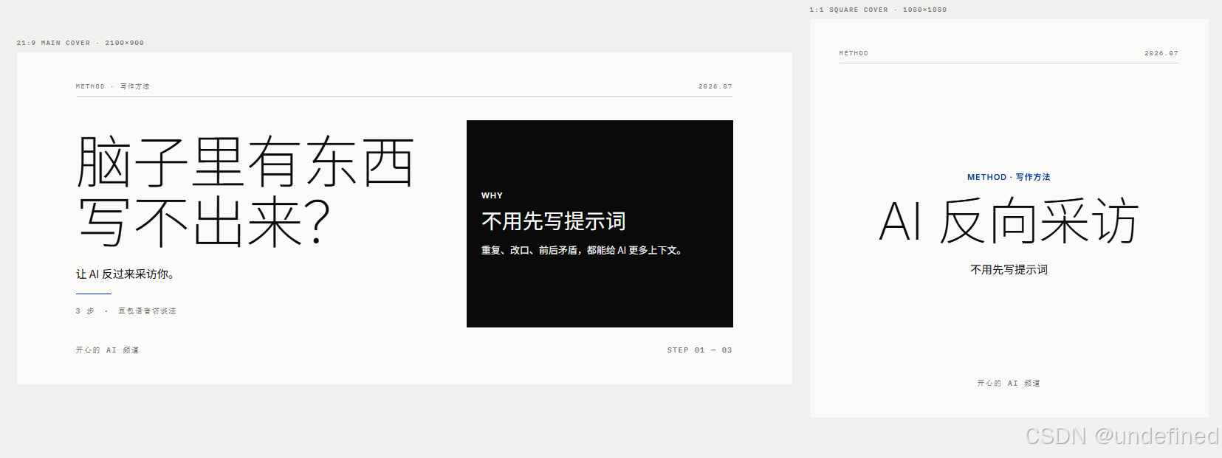Select the '脑子里有东西' headline line
This screenshot has height=458, width=1222.
pos(245,162)
